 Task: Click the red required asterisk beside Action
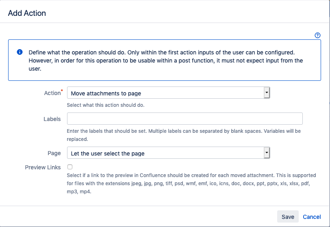click(62, 91)
